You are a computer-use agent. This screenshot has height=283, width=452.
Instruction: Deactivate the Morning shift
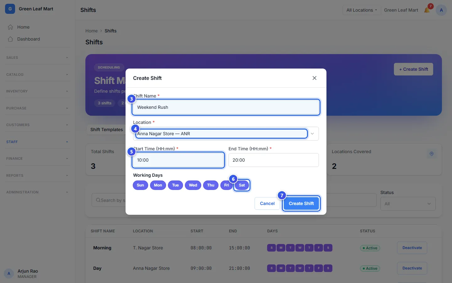(x=412, y=248)
